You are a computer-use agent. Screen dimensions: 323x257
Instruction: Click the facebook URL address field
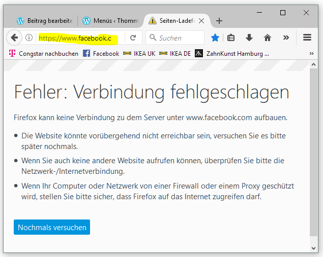(80, 38)
